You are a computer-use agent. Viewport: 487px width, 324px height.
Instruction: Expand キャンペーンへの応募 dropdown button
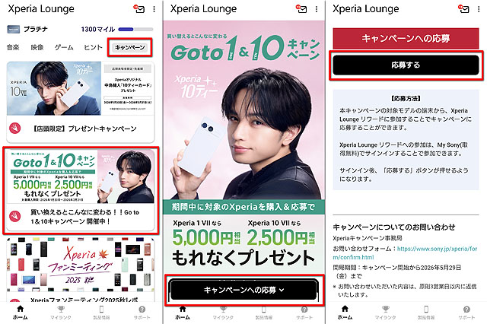(243, 290)
